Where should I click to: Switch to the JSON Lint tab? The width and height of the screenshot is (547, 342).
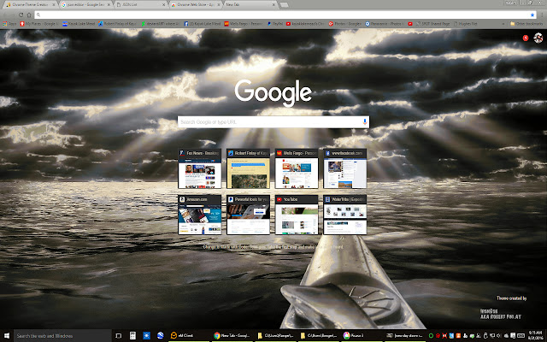[140, 4]
